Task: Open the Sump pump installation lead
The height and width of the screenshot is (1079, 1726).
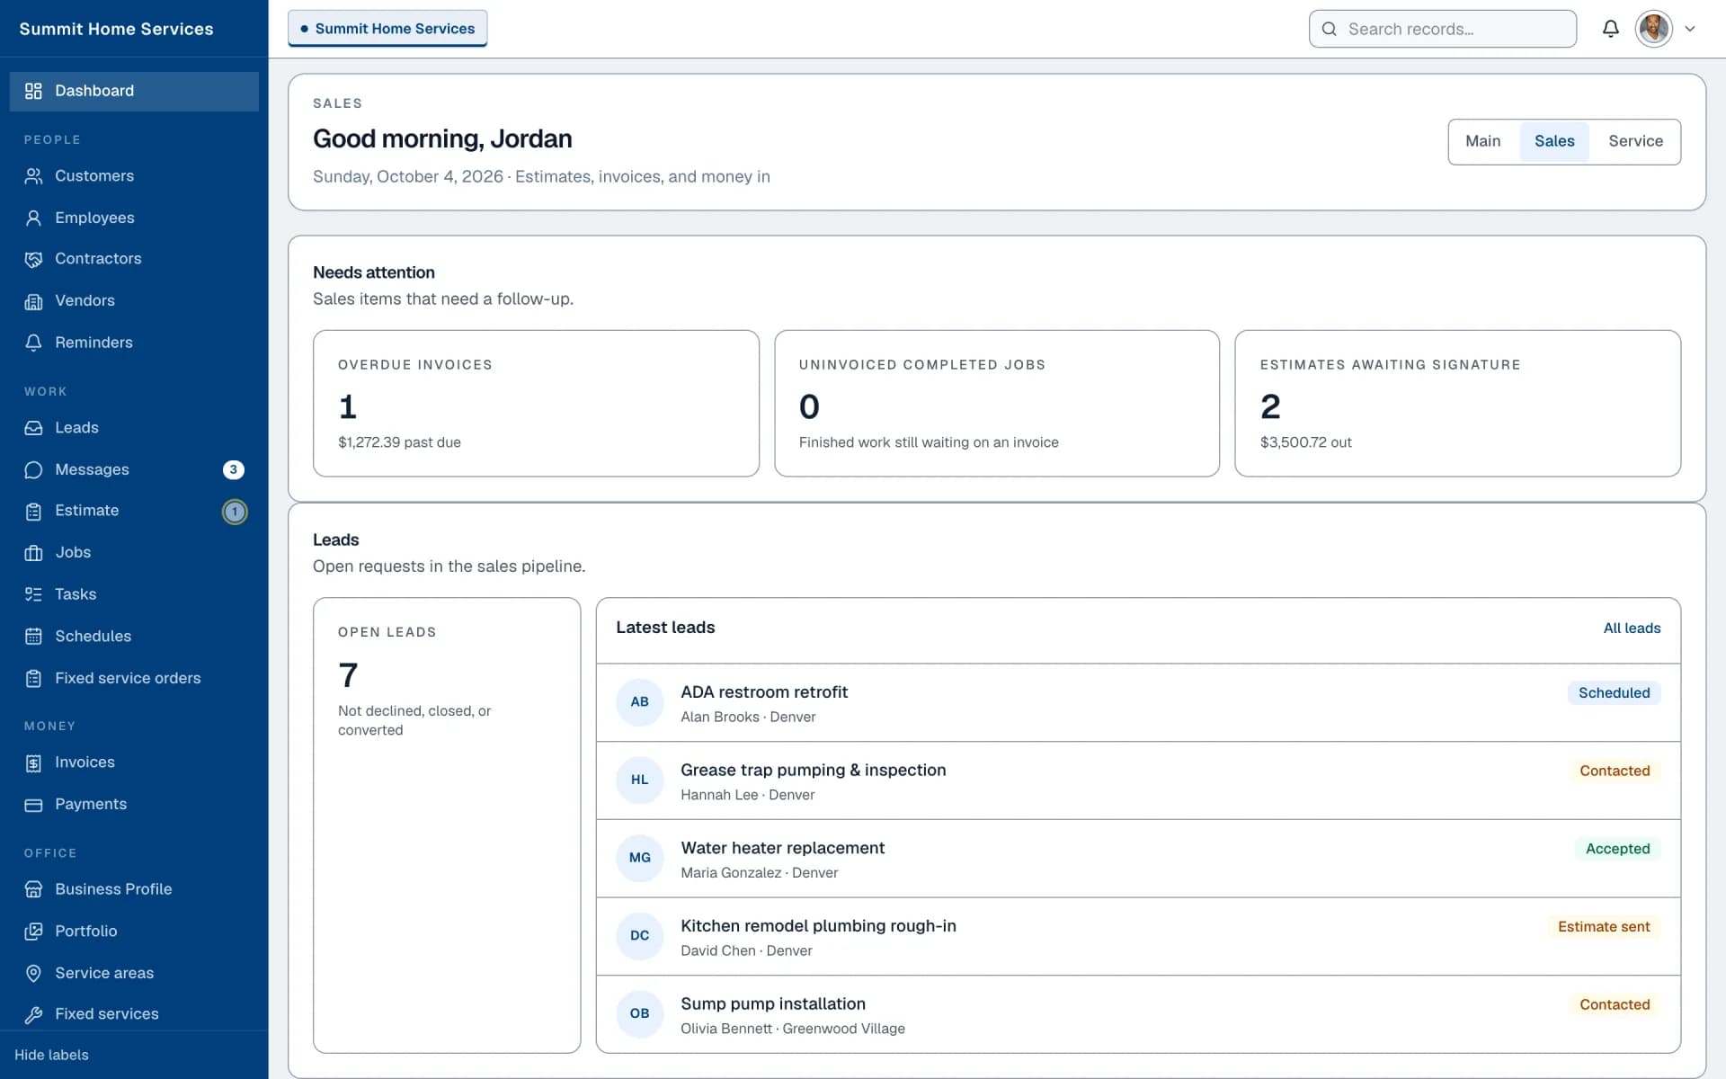Action: [x=1138, y=1014]
